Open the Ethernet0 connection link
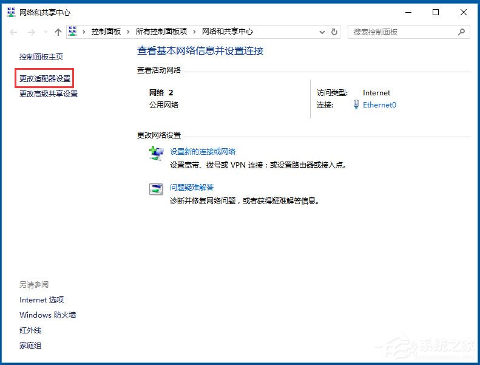 point(379,104)
